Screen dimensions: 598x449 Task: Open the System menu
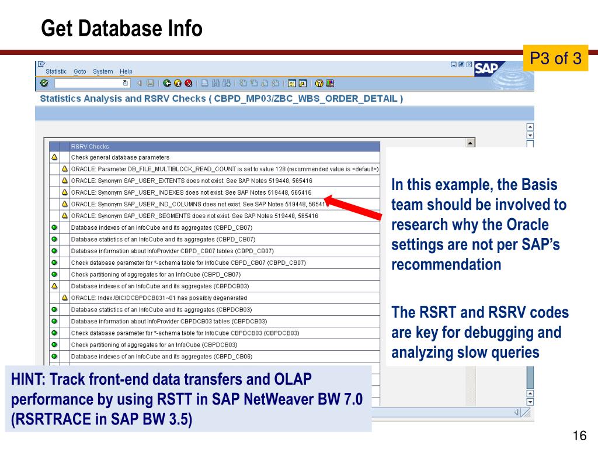click(103, 71)
